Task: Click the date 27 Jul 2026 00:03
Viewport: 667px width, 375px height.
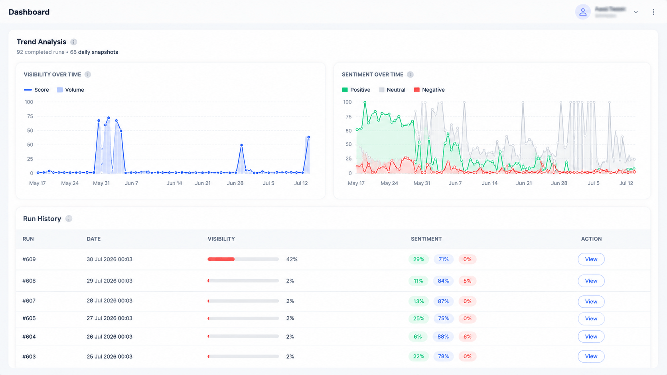Action: tap(109, 318)
